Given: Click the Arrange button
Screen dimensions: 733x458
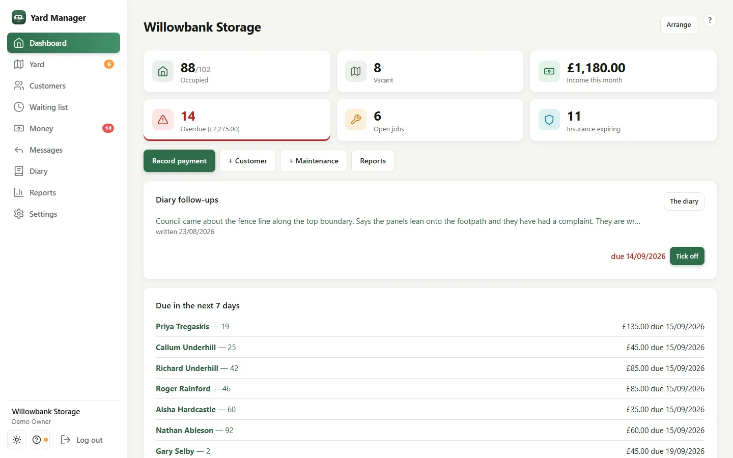Looking at the screenshot, I should click(x=679, y=24).
